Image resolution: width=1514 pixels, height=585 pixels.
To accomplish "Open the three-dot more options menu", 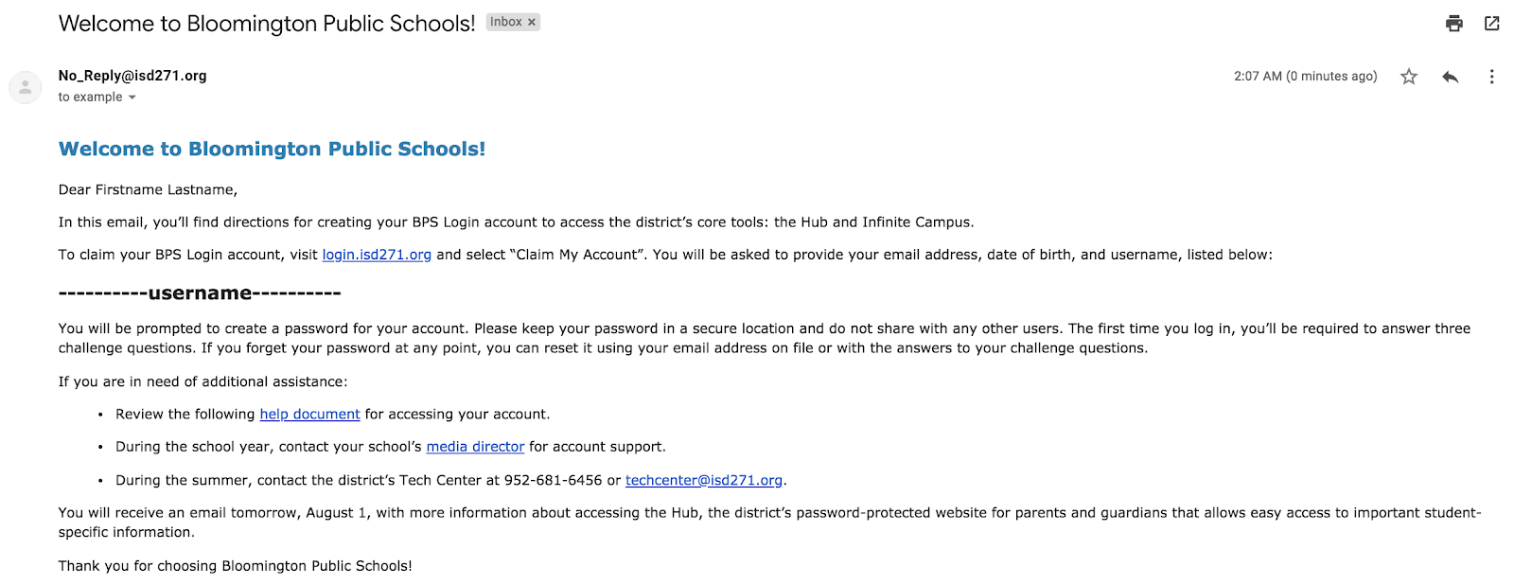I will [x=1491, y=77].
